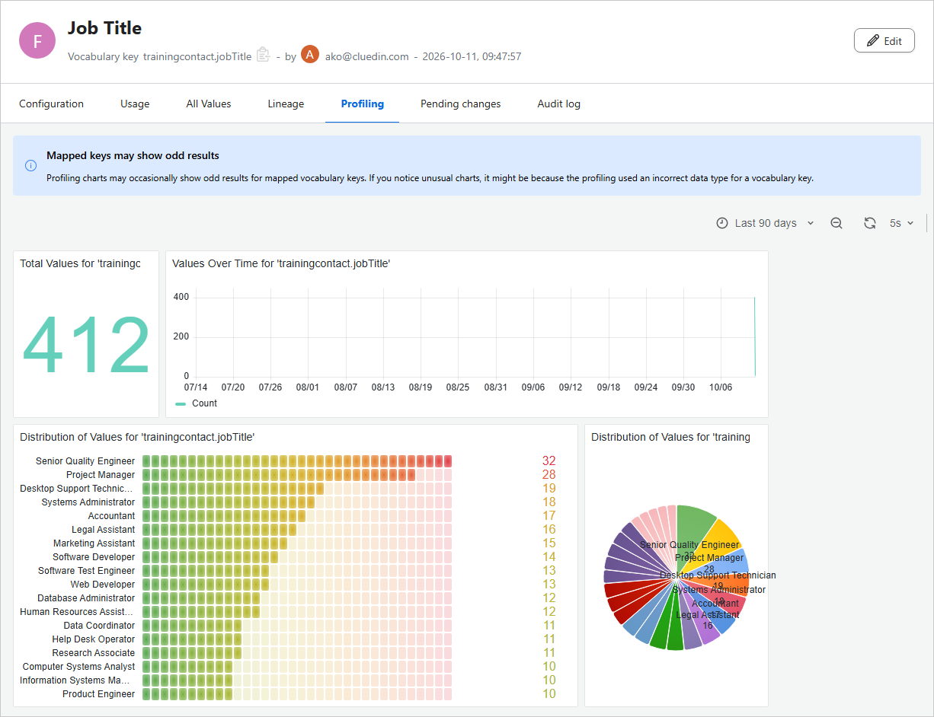
Task: Zoom out the time range
Action: click(836, 223)
